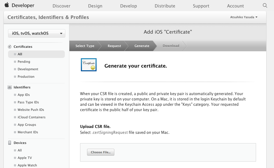Click the Certificates section heading

point(23,47)
